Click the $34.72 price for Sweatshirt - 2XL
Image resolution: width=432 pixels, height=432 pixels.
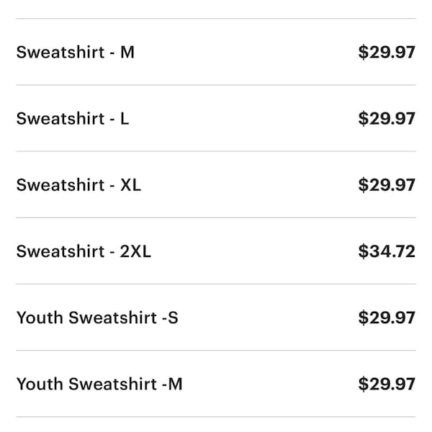[387, 251]
